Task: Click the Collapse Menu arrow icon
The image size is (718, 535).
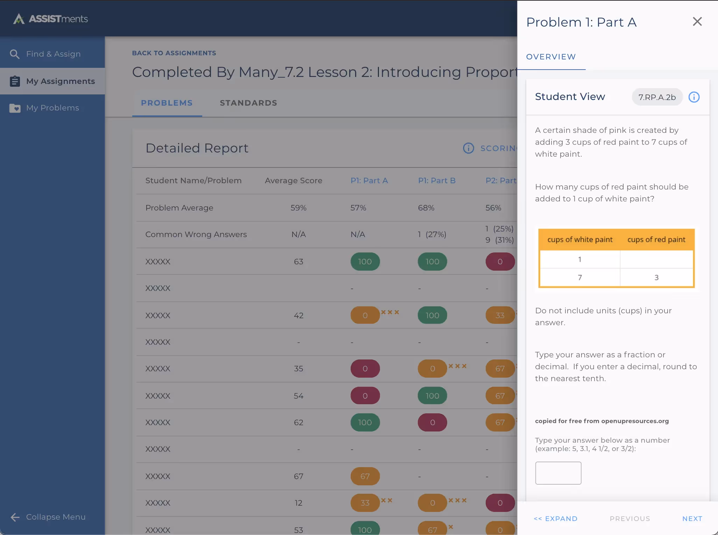Action: pyautogui.click(x=15, y=517)
